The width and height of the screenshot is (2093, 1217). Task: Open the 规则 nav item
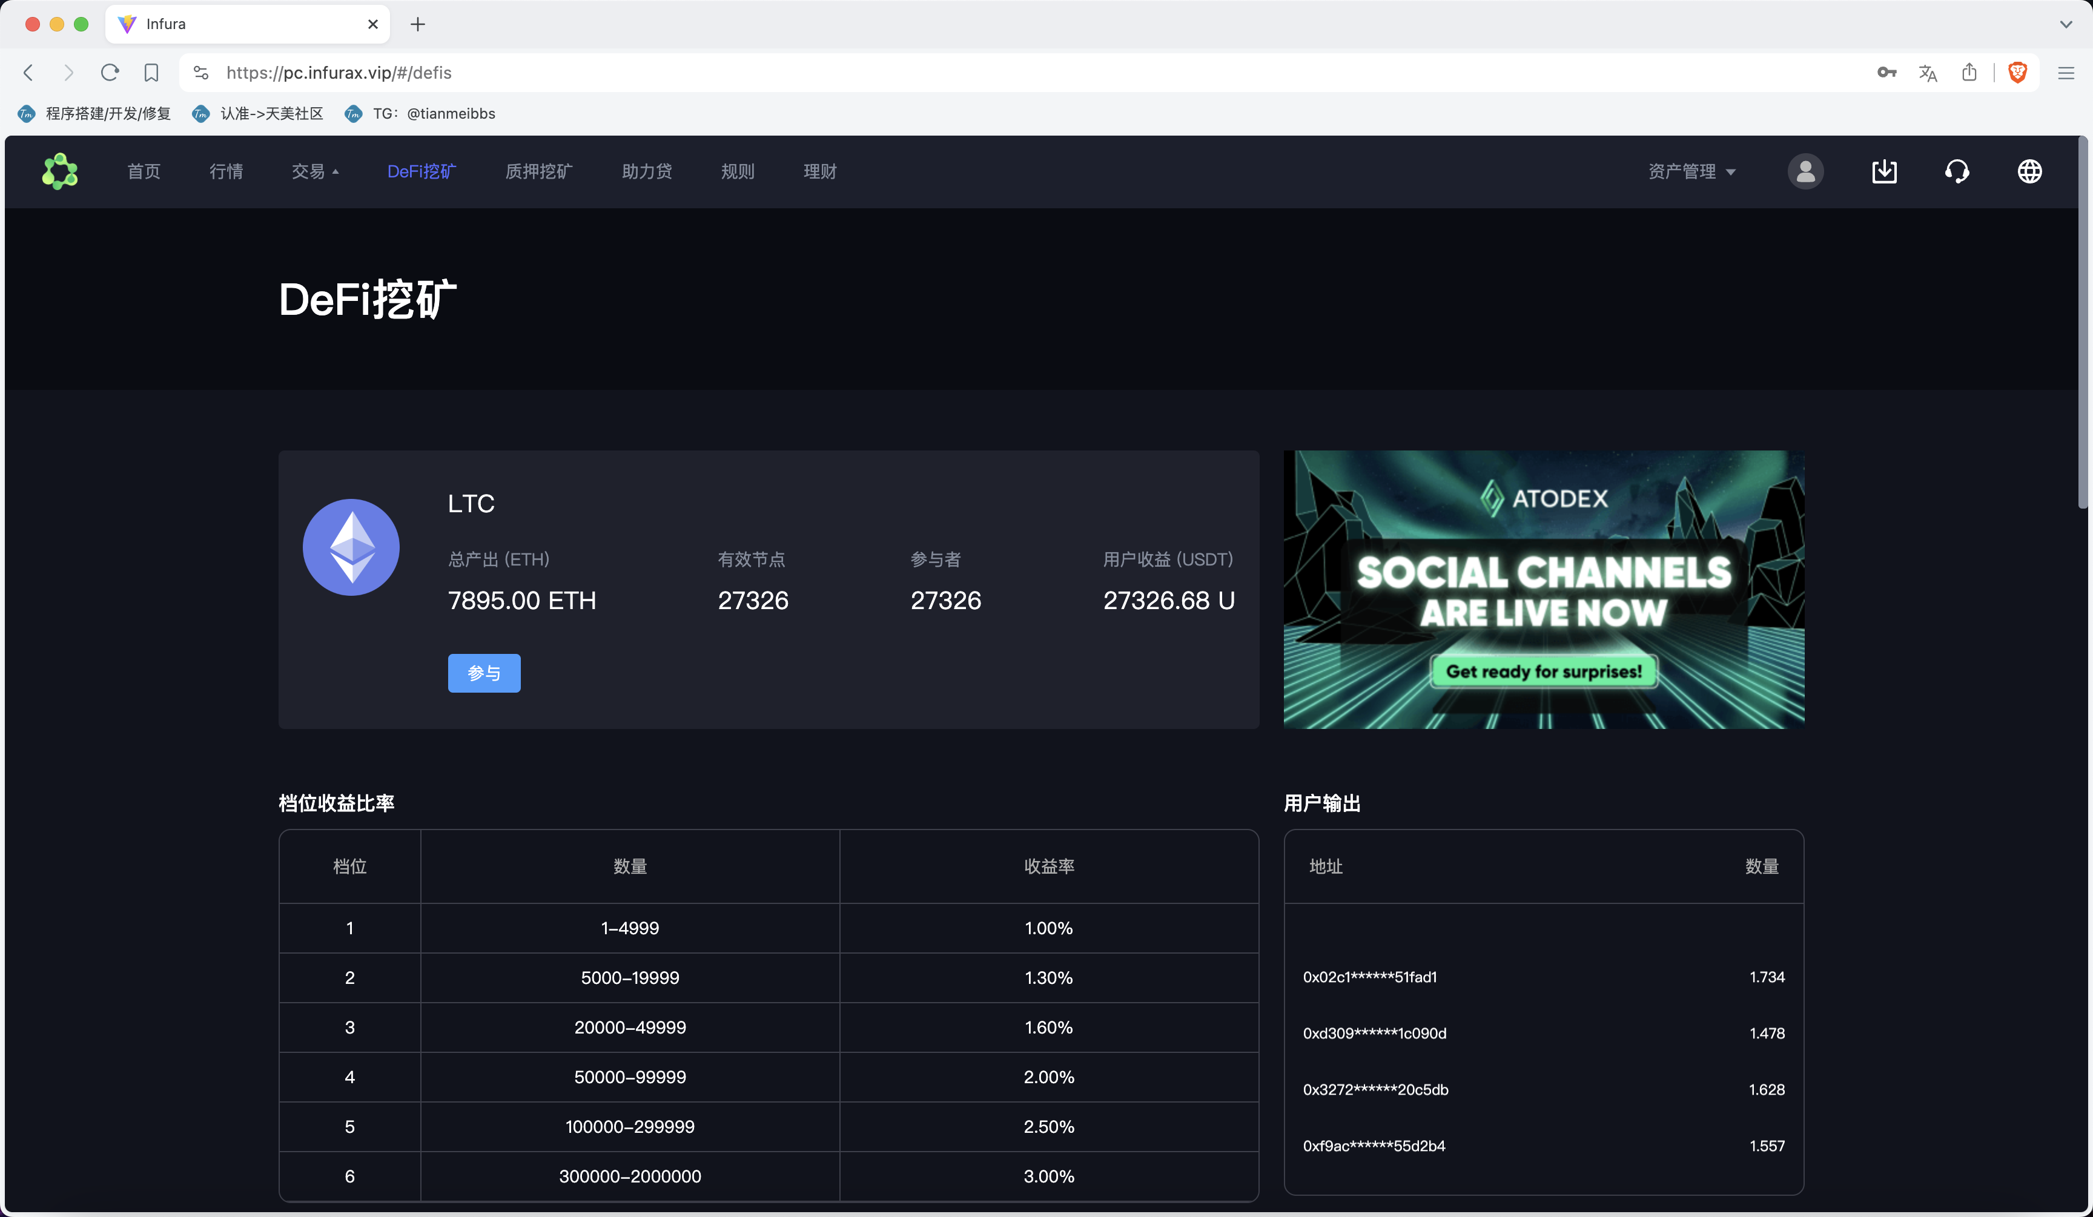[738, 171]
